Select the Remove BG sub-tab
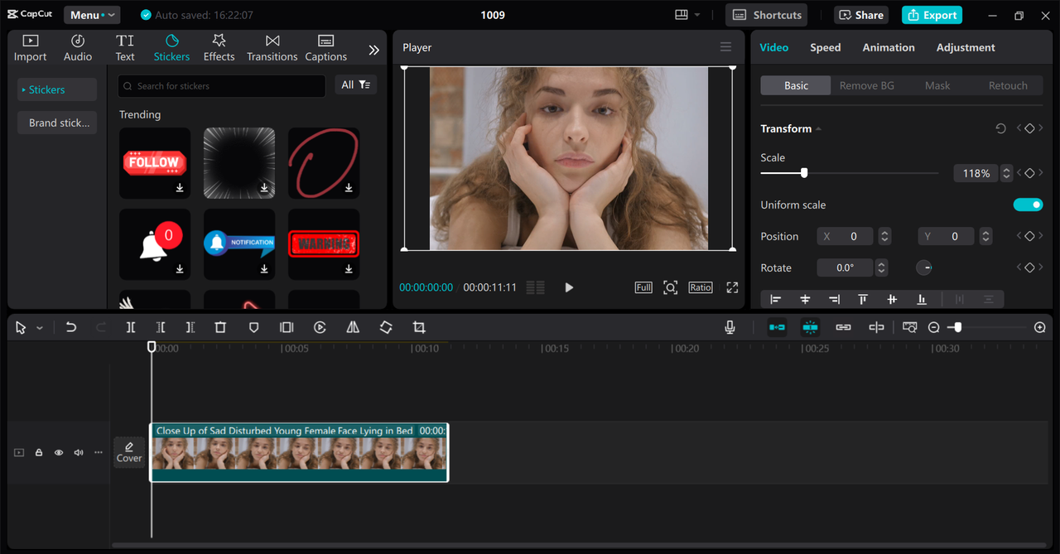Screen dimensions: 1060x554 [867, 85]
